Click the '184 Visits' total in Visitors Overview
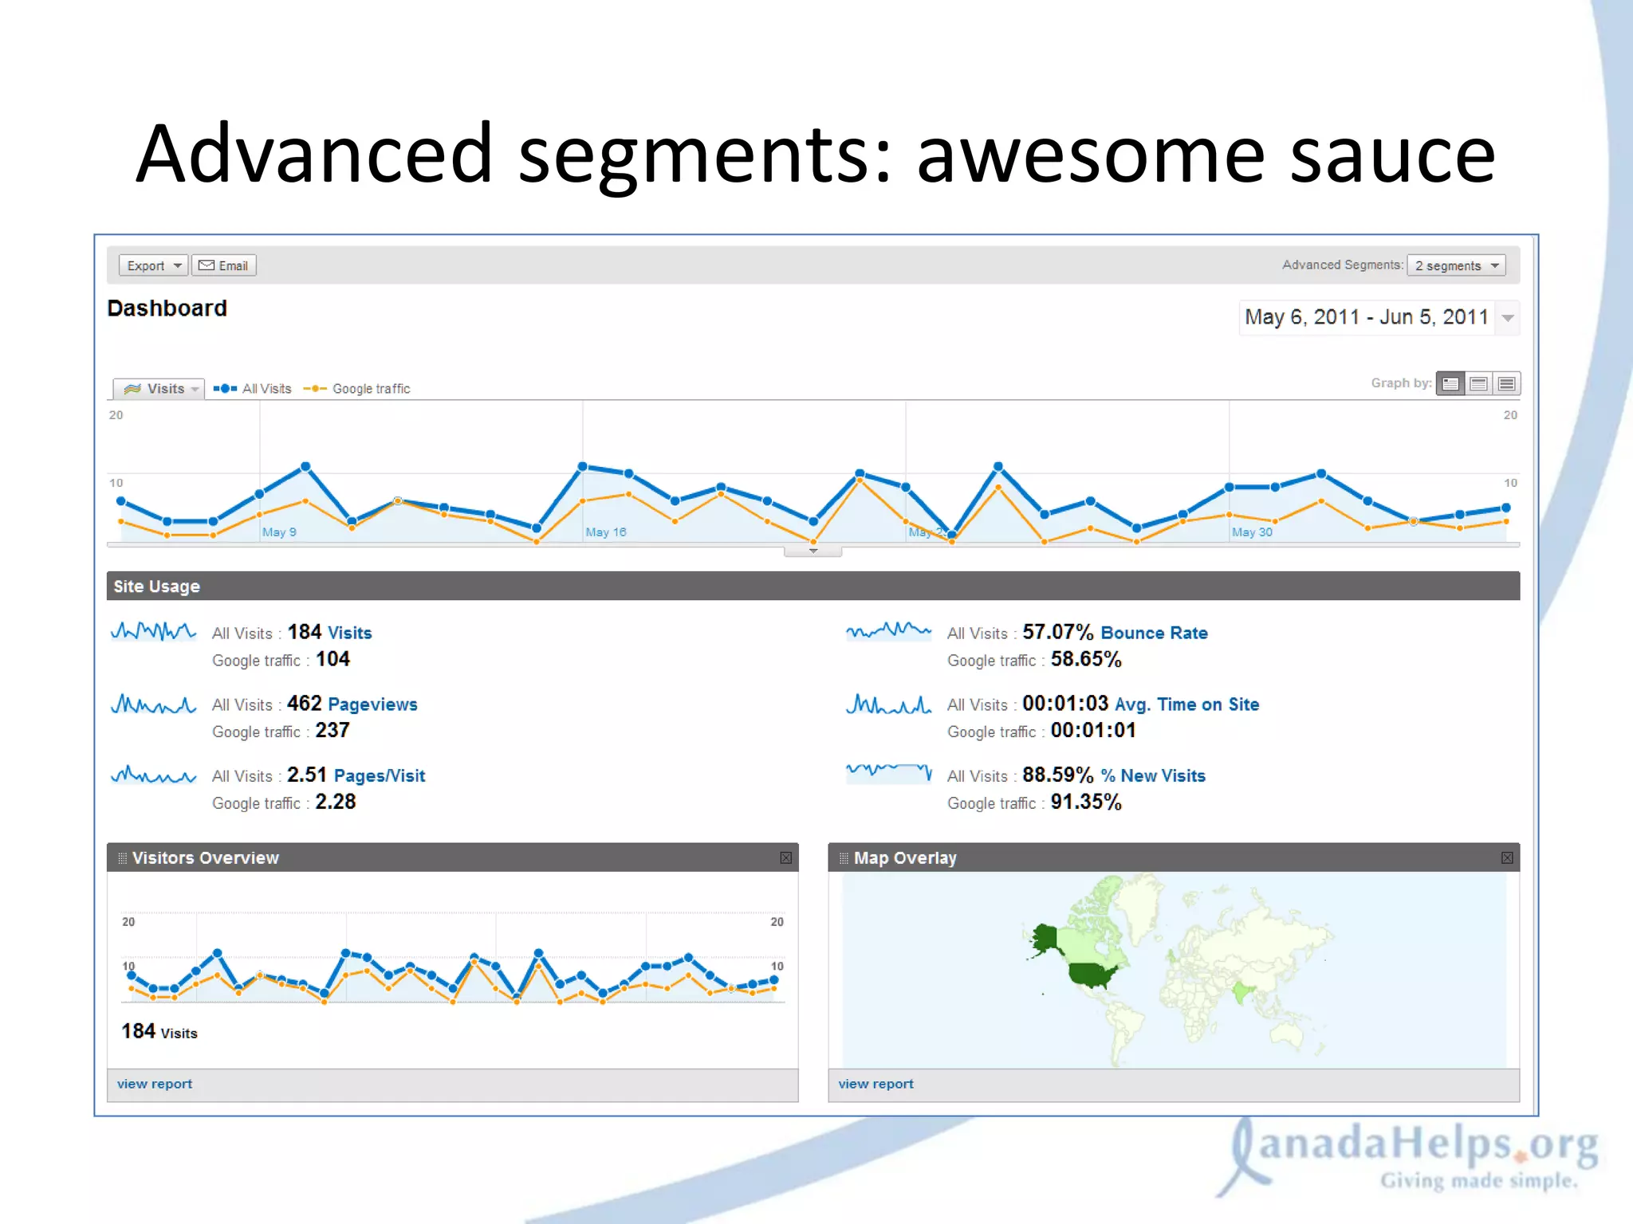The image size is (1633, 1224). 159,1032
